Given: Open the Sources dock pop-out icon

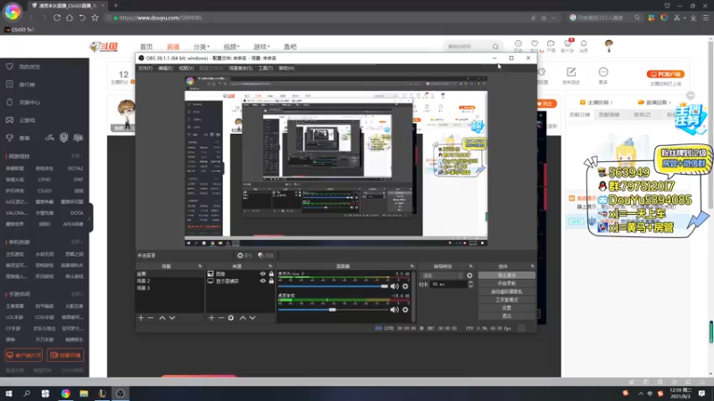Looking at the screenshot, I should (270, 266).
